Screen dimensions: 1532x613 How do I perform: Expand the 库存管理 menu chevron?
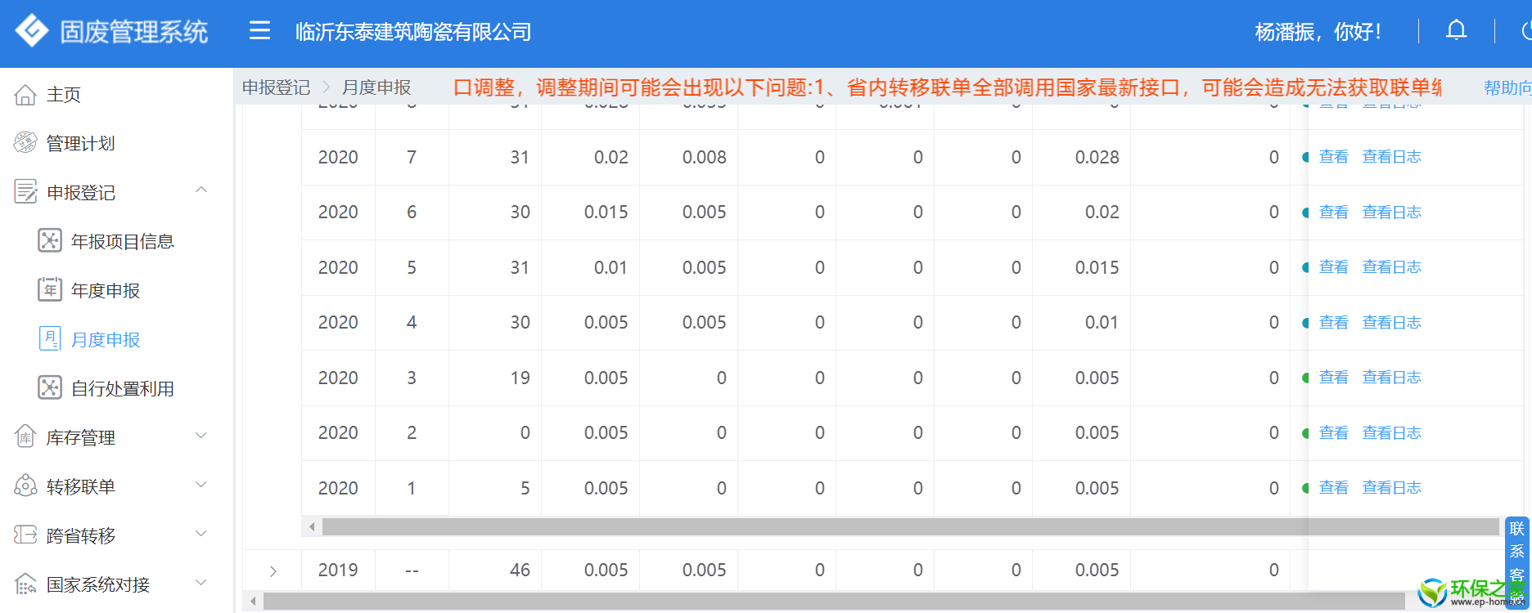201,436
